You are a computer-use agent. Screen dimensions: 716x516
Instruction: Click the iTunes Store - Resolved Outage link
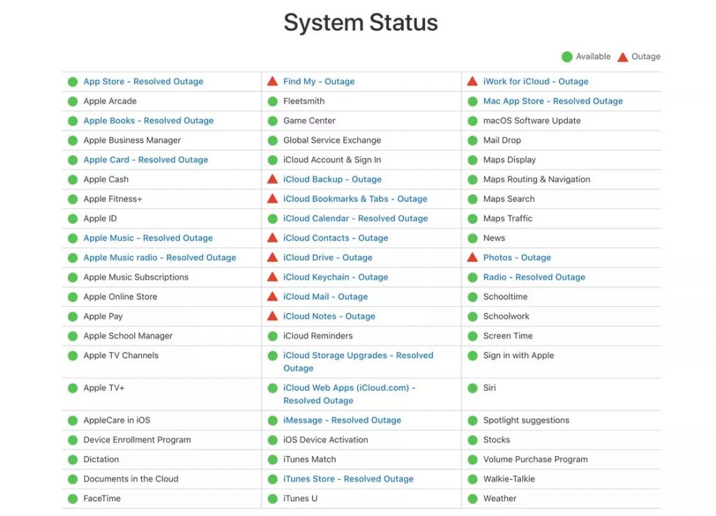point(348,479)
